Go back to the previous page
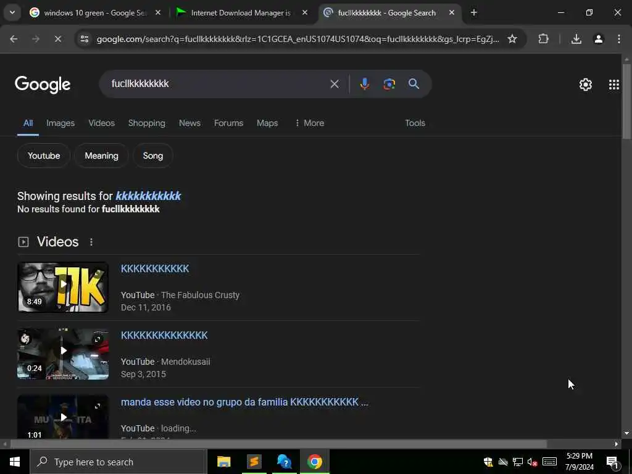 (14, 39)
